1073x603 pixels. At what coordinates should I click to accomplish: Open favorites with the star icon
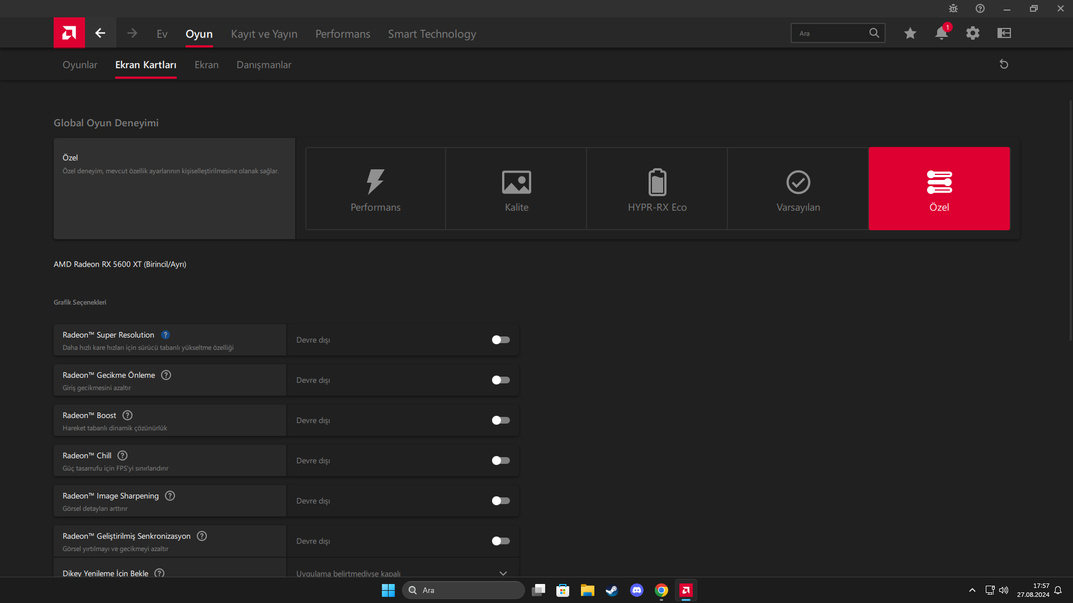click(910, 34)
